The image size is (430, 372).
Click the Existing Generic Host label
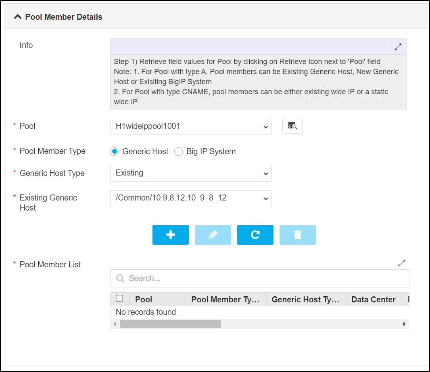pyautogui.click(x=48, y=203)
